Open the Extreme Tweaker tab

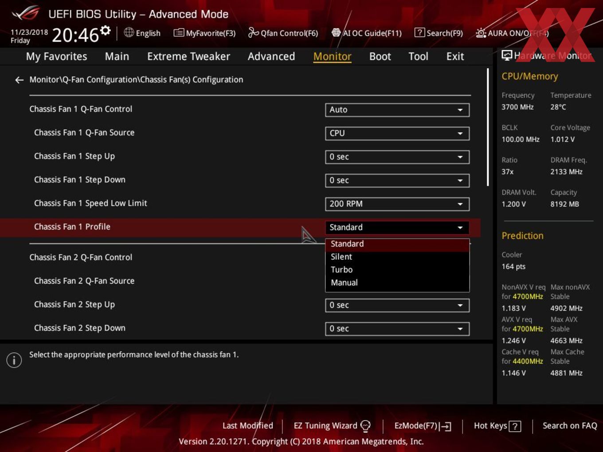[x=188, y=56]
